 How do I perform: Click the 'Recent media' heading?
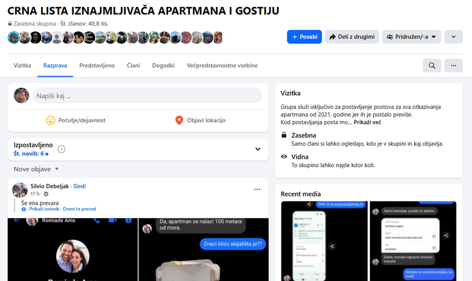pos(301,194)
